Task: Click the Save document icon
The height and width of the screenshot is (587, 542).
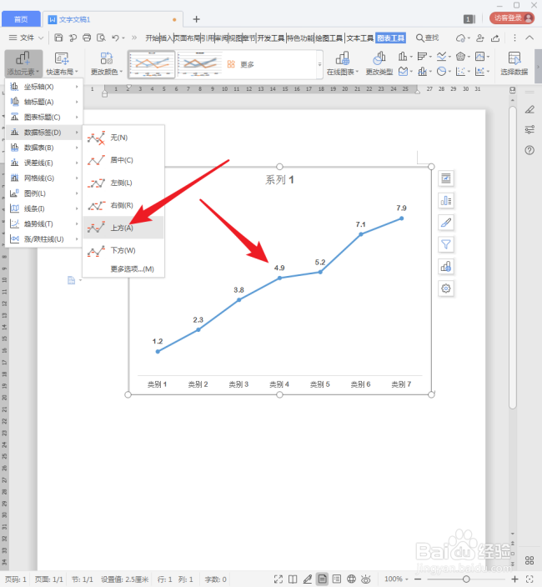Action: pyautogui.click(x=58, y=38)
